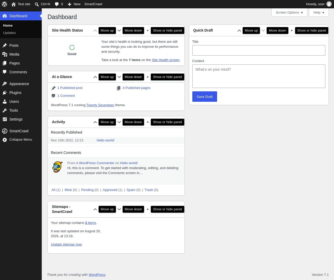Move Site Health Status panel down arrow
Viewport: 334px width, 280px height.
tap(119, 31)
